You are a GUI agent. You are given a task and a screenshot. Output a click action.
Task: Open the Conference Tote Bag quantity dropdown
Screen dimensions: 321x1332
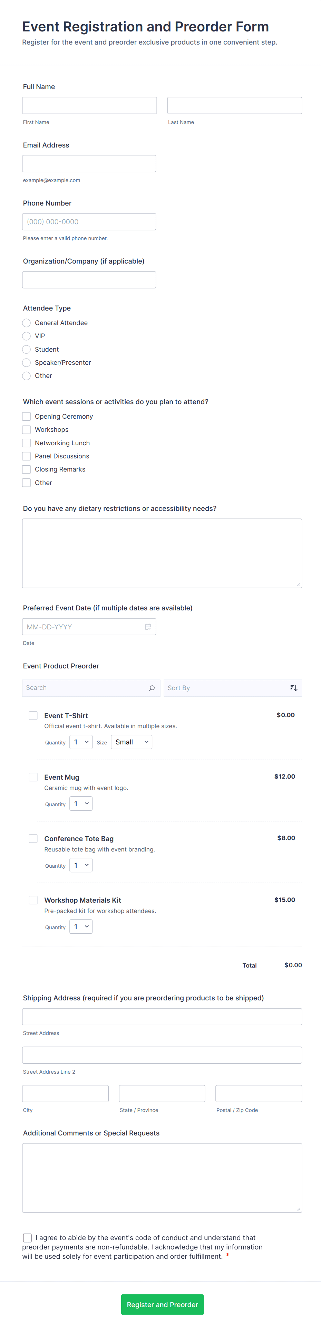(x=81, y=865)
